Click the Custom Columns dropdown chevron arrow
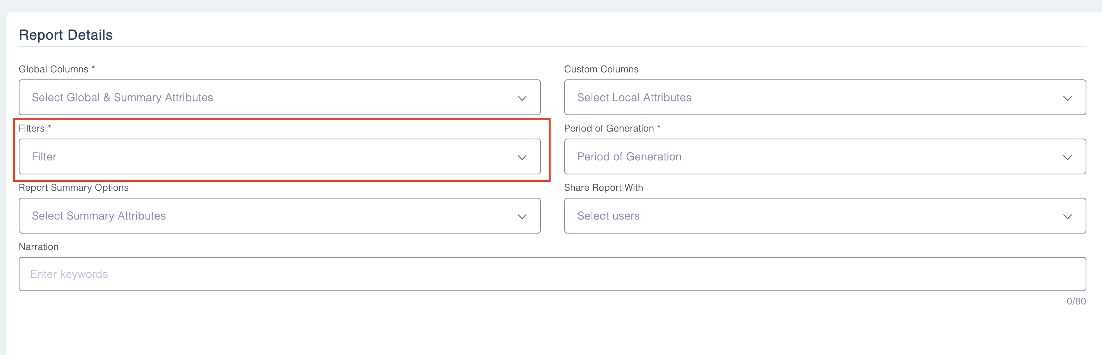 tap(1067, 98)
